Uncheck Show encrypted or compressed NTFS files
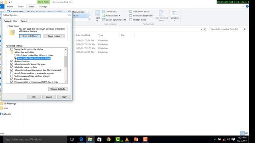This screenshot has width=255, height=143. coord(12,82)
